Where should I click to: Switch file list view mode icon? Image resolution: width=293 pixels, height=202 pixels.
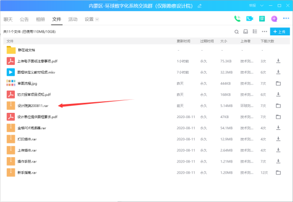pyautogui.click(x=255, y=32)
